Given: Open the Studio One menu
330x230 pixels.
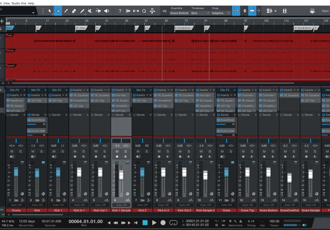Looking at the screenshot, I should (x=19, y=3).
